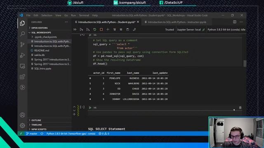Image resolution: width=264 pixels, height=148 pixels.
Task: Click the synchronize changes status icon
Action: point(42,134)
